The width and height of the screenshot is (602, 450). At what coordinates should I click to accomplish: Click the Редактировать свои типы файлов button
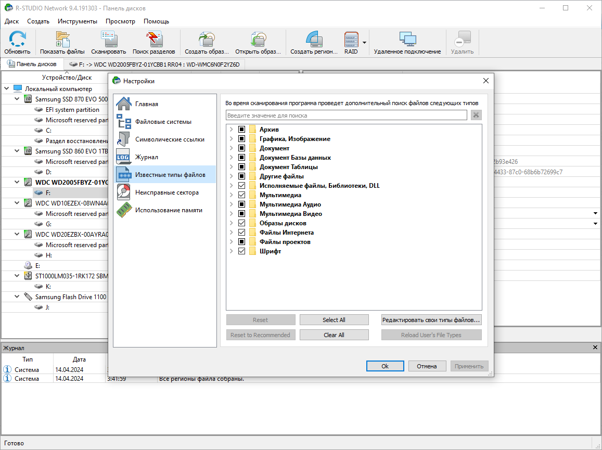point(431,320)
